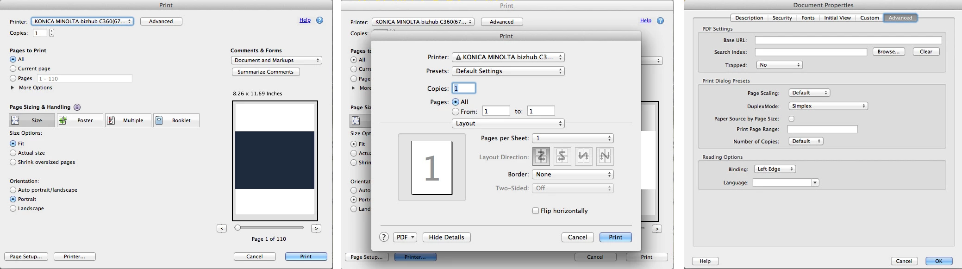Choose fourth N-shaped layout direction icon
Image resolution: width=962 pixels, height=269 pixels.
(x=605, y=156)
